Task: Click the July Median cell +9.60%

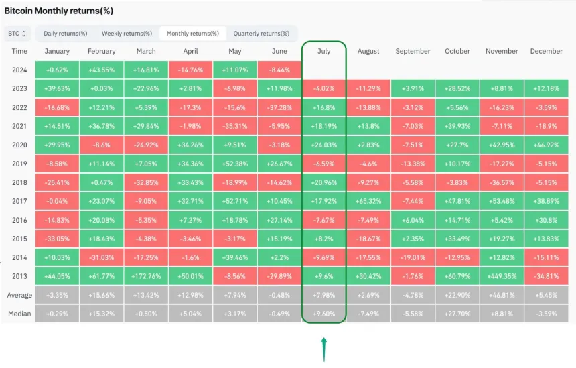Action: coord(324,313)
